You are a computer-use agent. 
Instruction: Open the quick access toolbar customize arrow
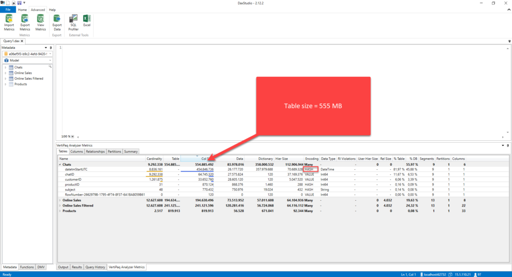click(24, 3)
